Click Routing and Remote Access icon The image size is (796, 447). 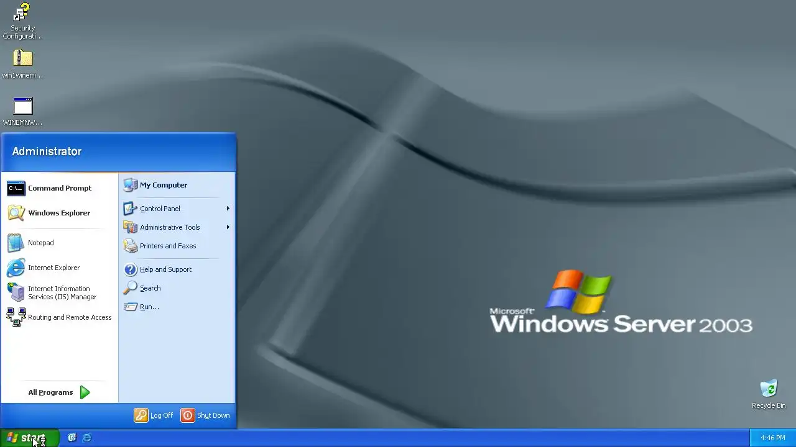coord(16,317)
